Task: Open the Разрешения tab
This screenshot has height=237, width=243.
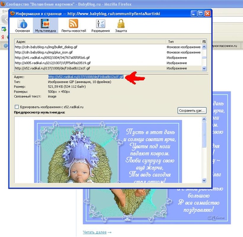Action: [x=100, y=26]
